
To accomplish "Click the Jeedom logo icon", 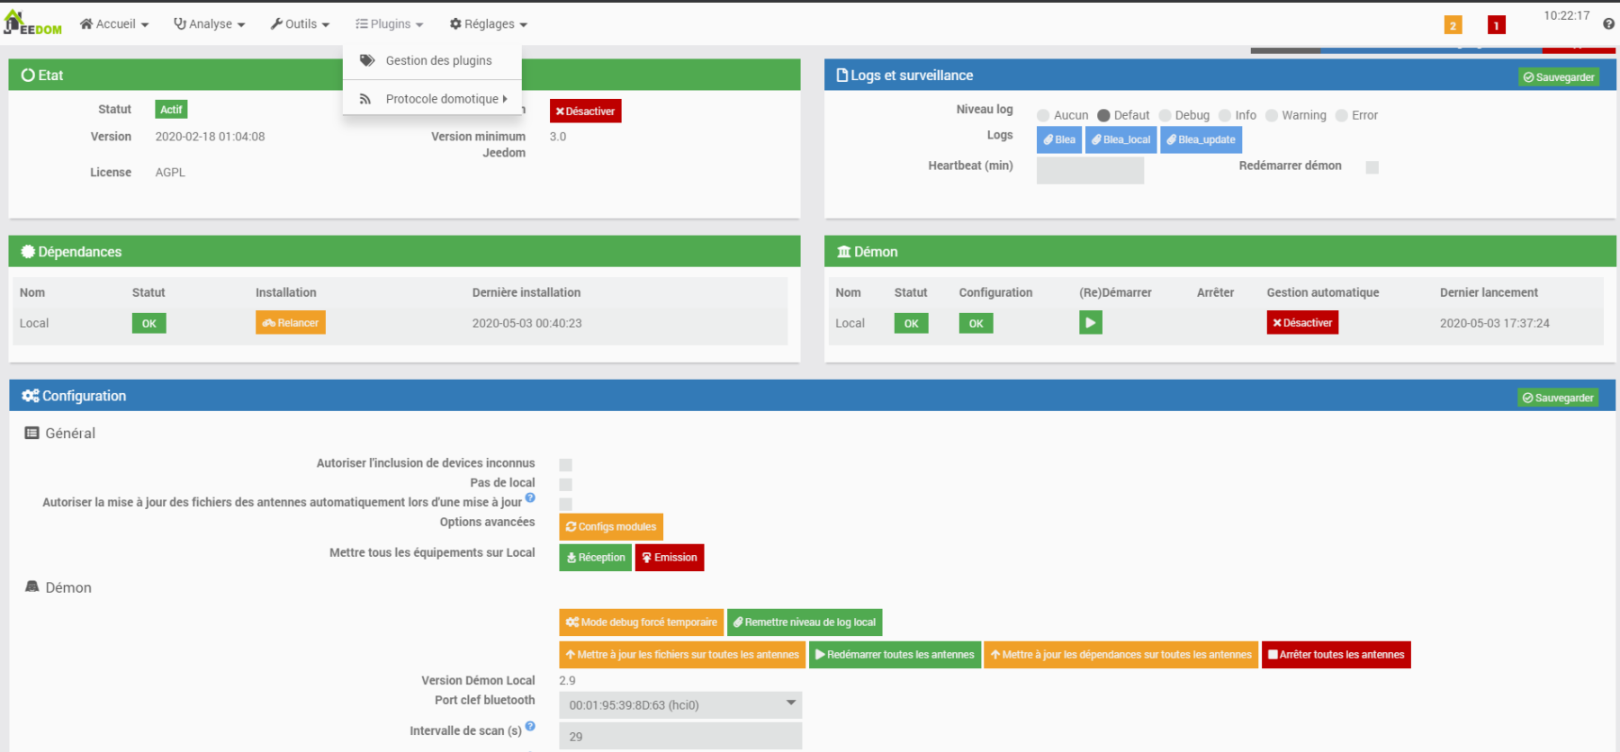I will point(32,23).
